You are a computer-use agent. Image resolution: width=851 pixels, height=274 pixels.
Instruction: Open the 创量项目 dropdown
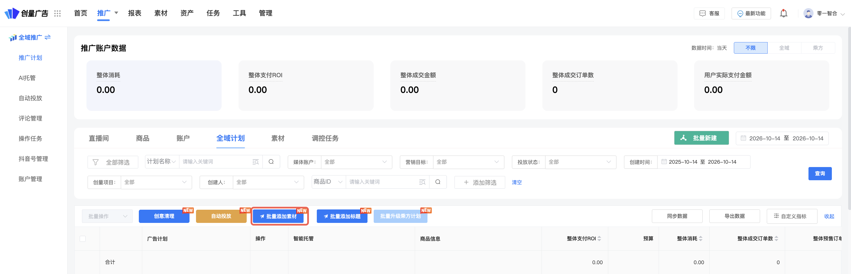[x=156, y=182]
